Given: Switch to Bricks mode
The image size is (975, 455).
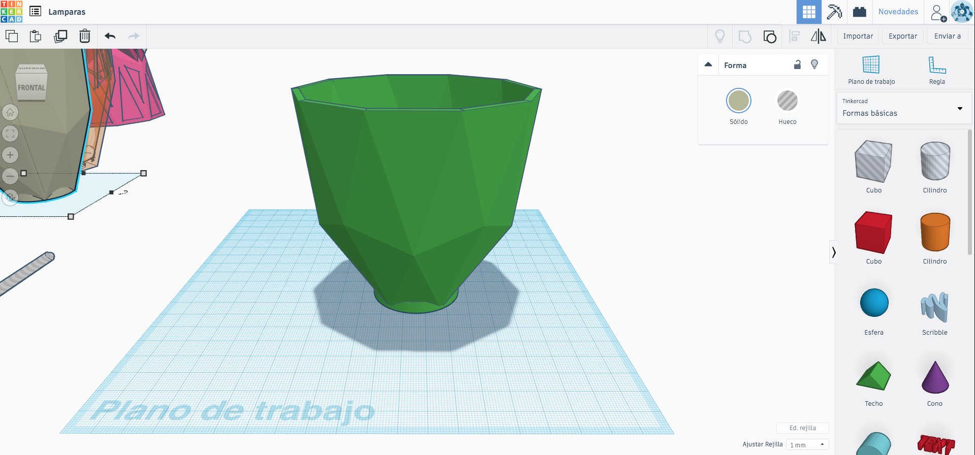Looking at the screenshot, I should tap(860, 12).
